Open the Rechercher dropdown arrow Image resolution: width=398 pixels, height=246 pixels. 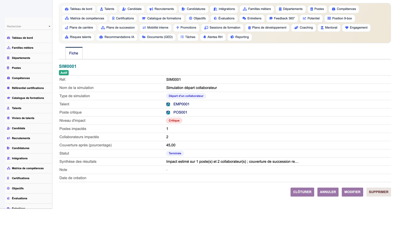50,27
